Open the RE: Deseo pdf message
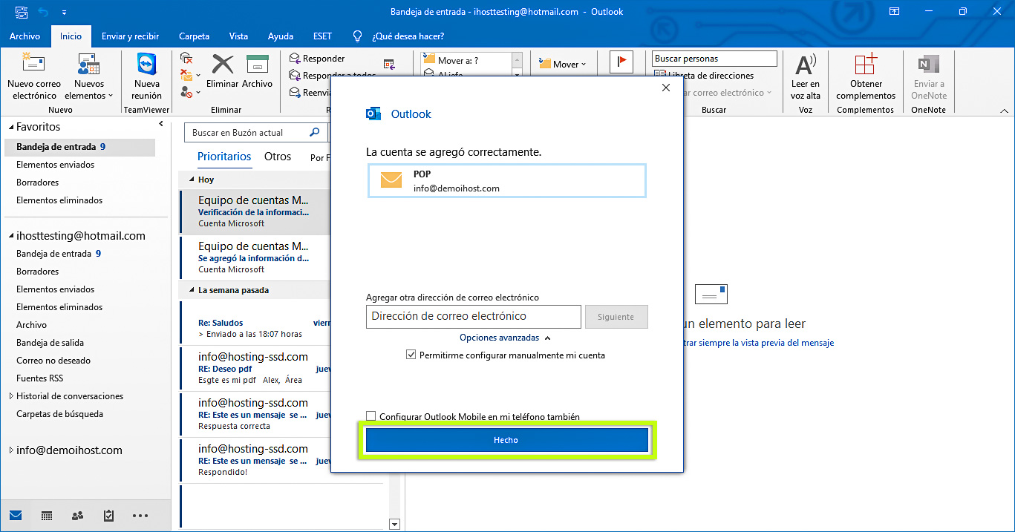Image resolution: width=1015 pixels, height=532 pixels. [x=255, y=369]
